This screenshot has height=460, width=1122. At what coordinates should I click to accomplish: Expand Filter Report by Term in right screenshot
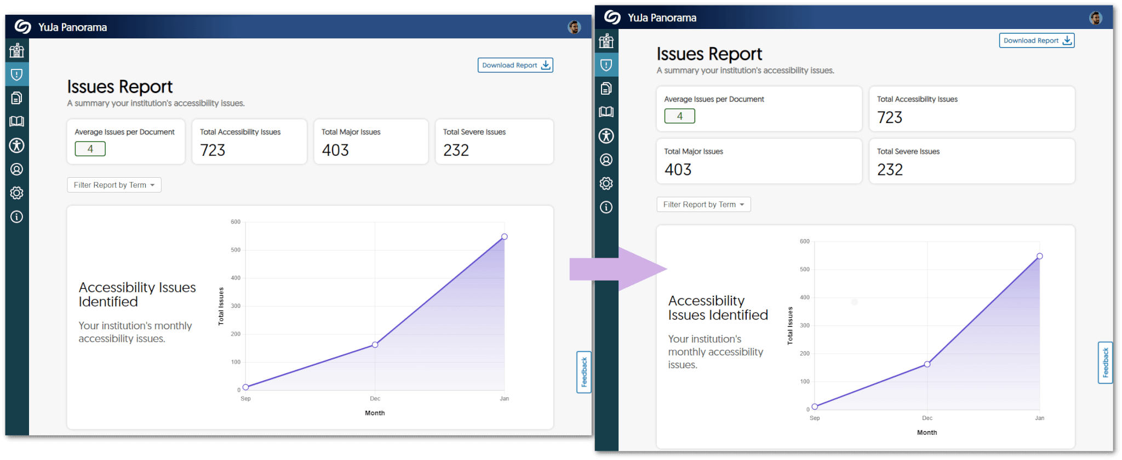(703, 205)
